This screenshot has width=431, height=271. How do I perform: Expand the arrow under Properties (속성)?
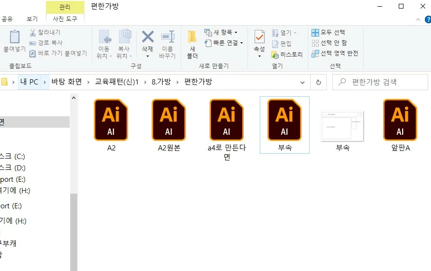[259, 56]
